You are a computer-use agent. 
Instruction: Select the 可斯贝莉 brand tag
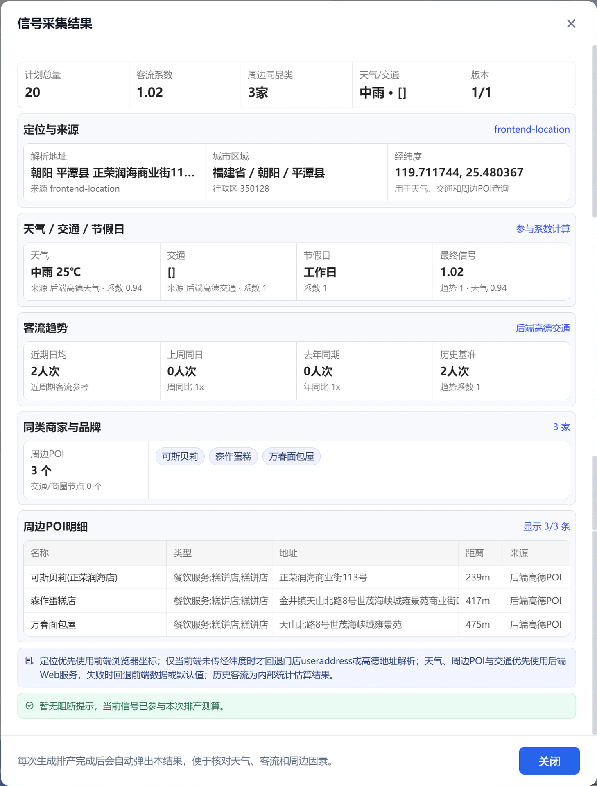pos(180,456)
